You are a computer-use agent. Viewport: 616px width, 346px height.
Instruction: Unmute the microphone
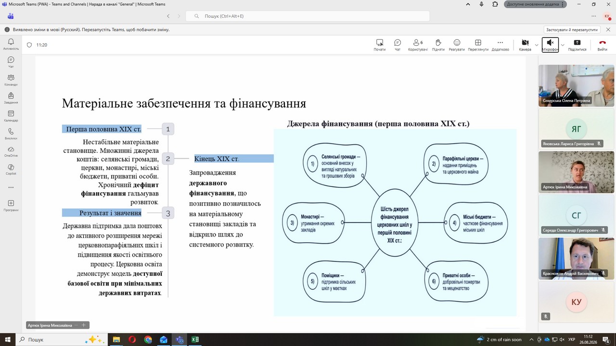tap(550, 45)
